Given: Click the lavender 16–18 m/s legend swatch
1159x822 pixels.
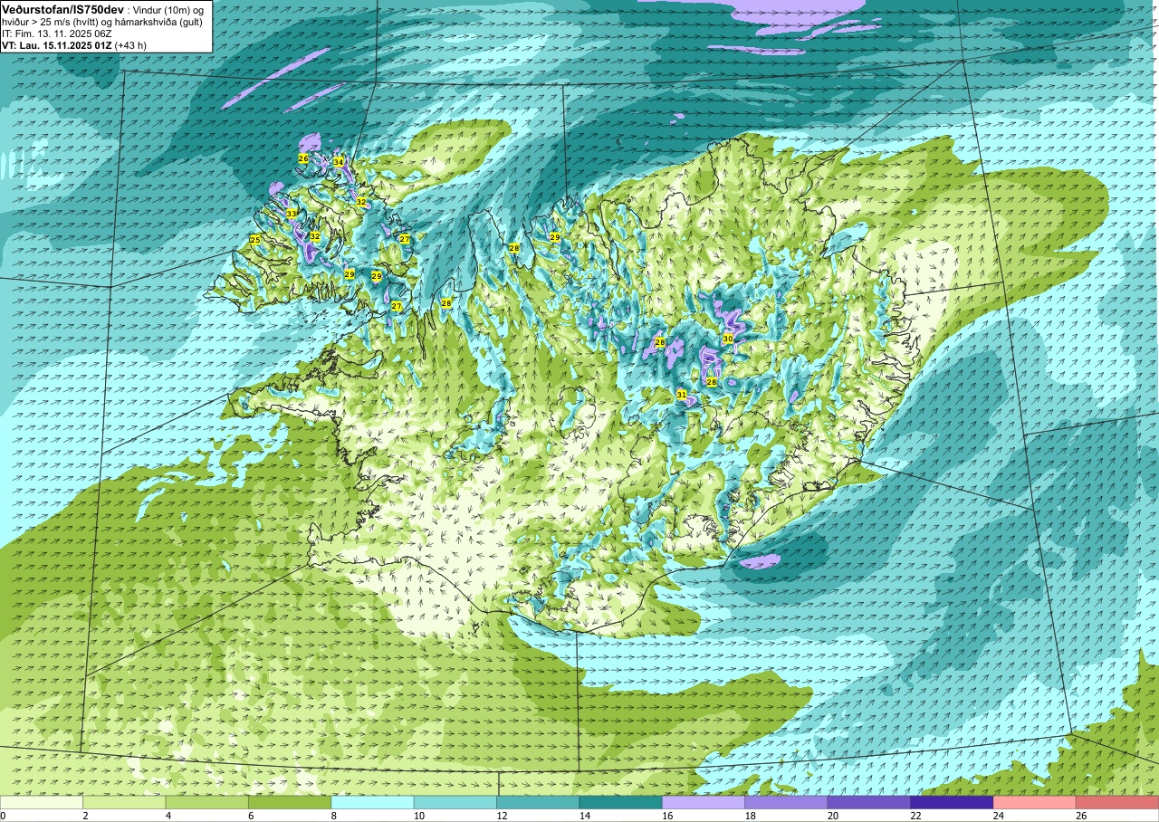Looking at the screenshot, I should tap(704, 802).
